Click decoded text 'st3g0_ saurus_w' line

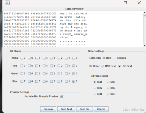click(73, 34)
